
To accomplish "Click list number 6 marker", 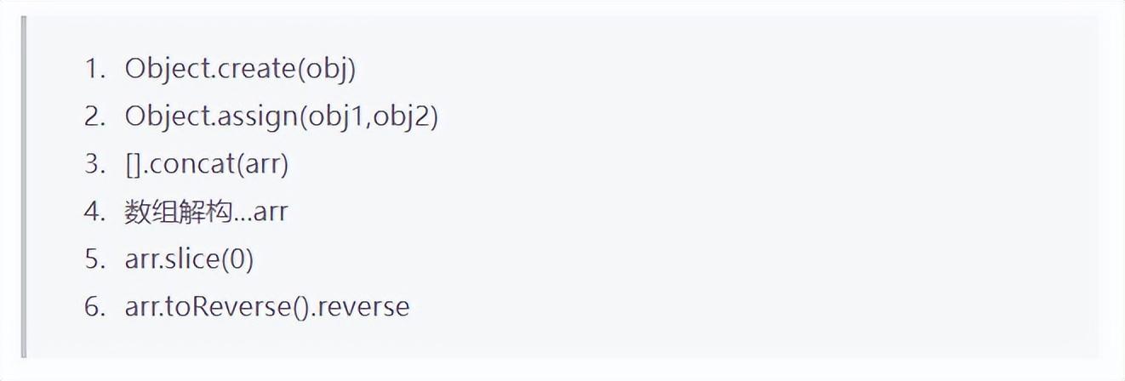I will pos(94,305).
